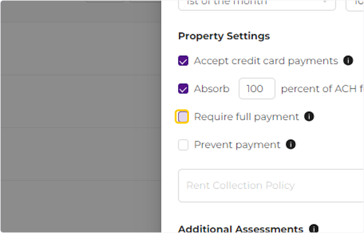
Task: Click the info icon beside Require full payment
Action: tap(309, 116)
